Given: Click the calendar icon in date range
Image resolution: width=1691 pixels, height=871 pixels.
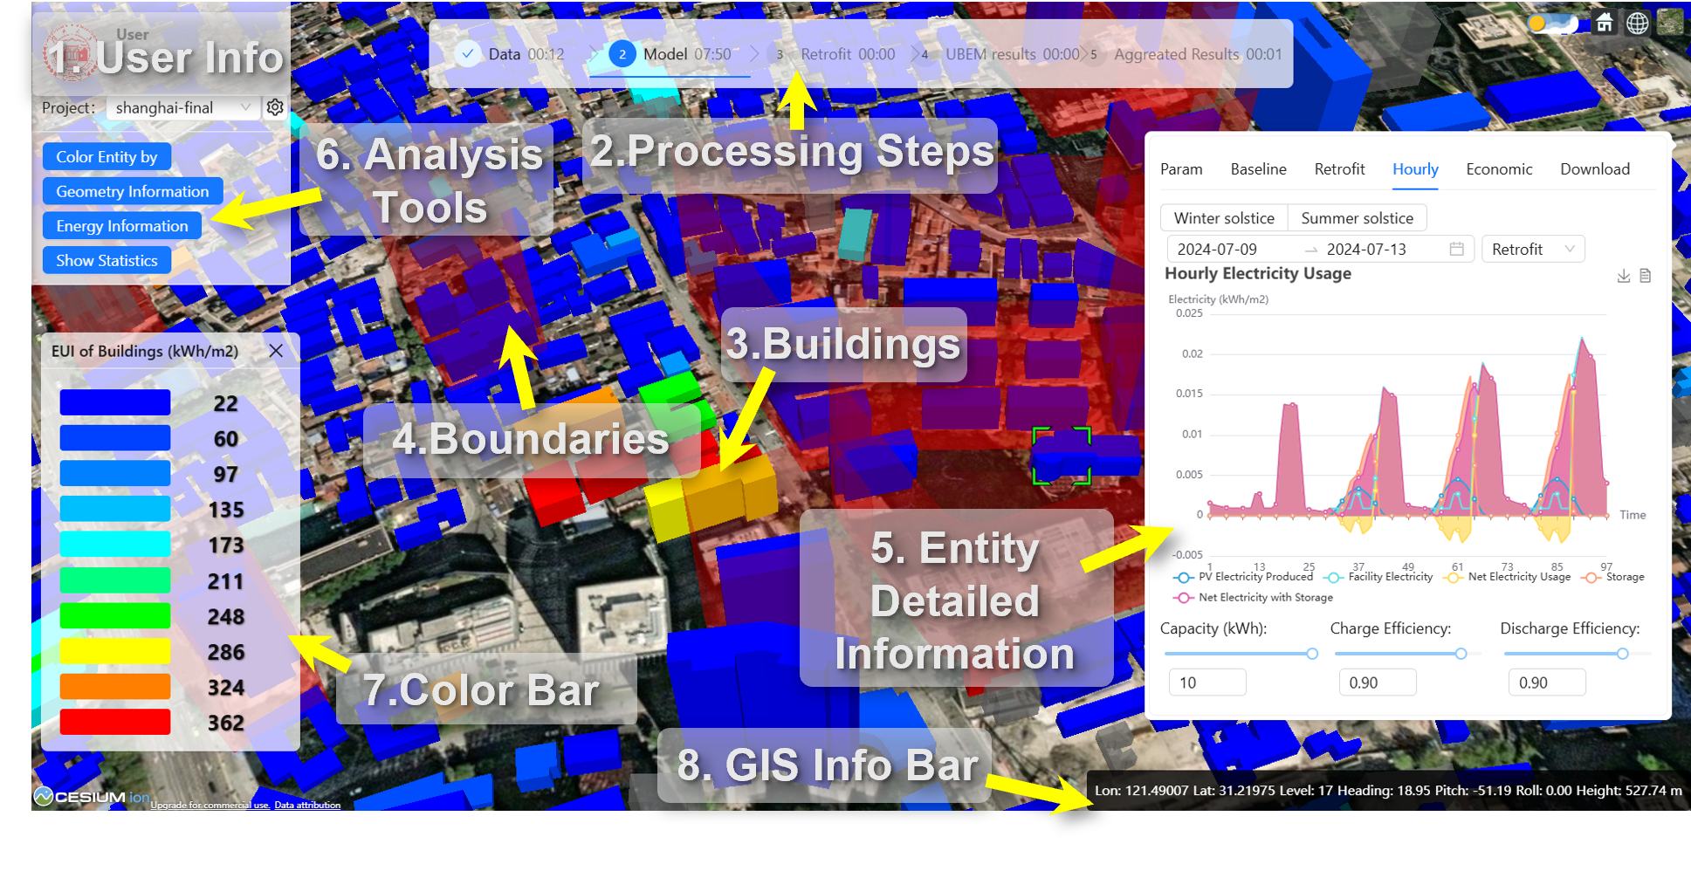Looking at the screenshot, I should coord(1456,249).
